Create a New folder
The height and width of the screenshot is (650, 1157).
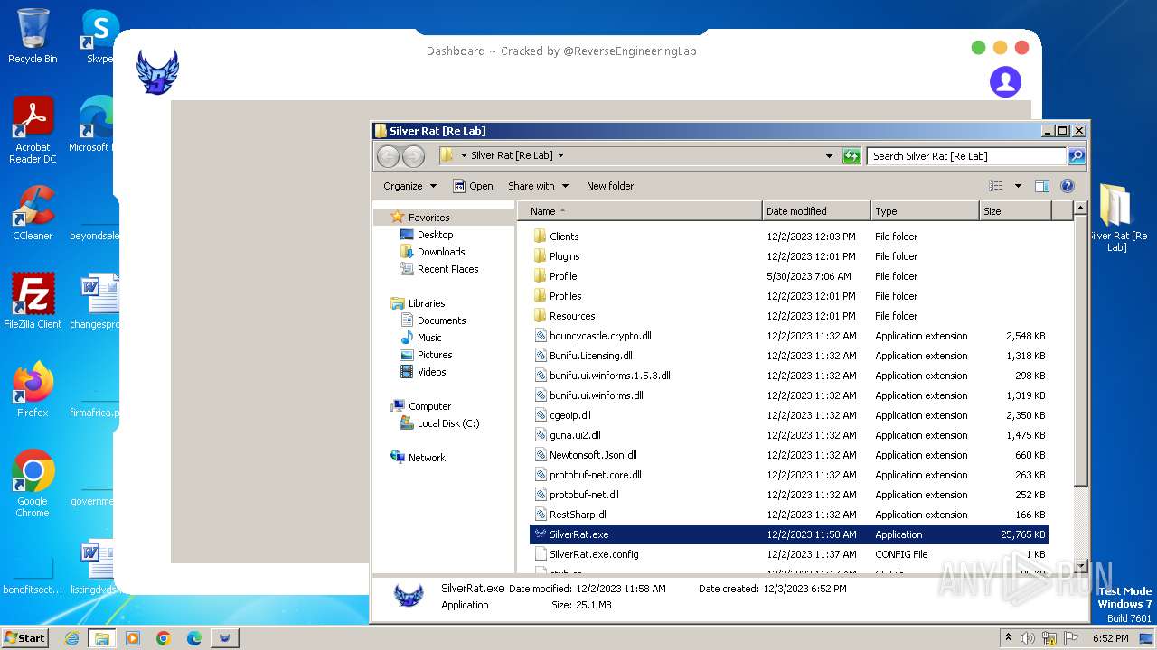(610, 186)
